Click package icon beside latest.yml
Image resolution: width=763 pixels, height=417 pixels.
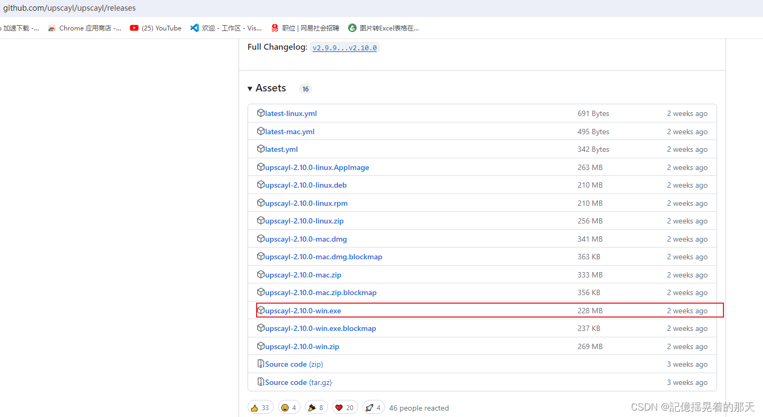[261, 149]
